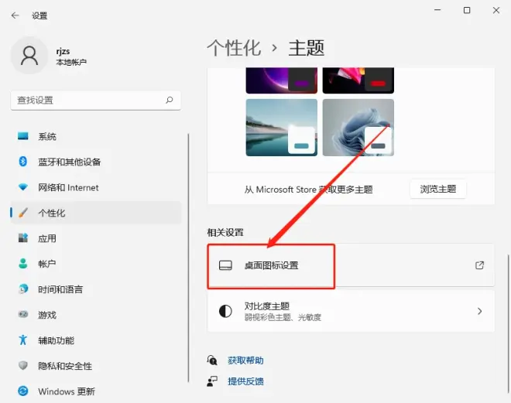Open the rjzs user avatar
The height and width of the screenshot is (403, 511).
[x=29, y=56]
